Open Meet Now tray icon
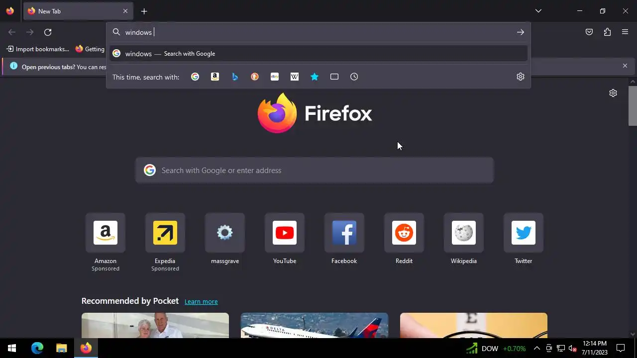 coord(548,348)
